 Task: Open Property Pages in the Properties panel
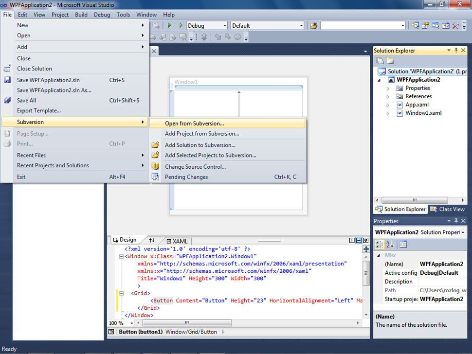[x=403, y=244]
